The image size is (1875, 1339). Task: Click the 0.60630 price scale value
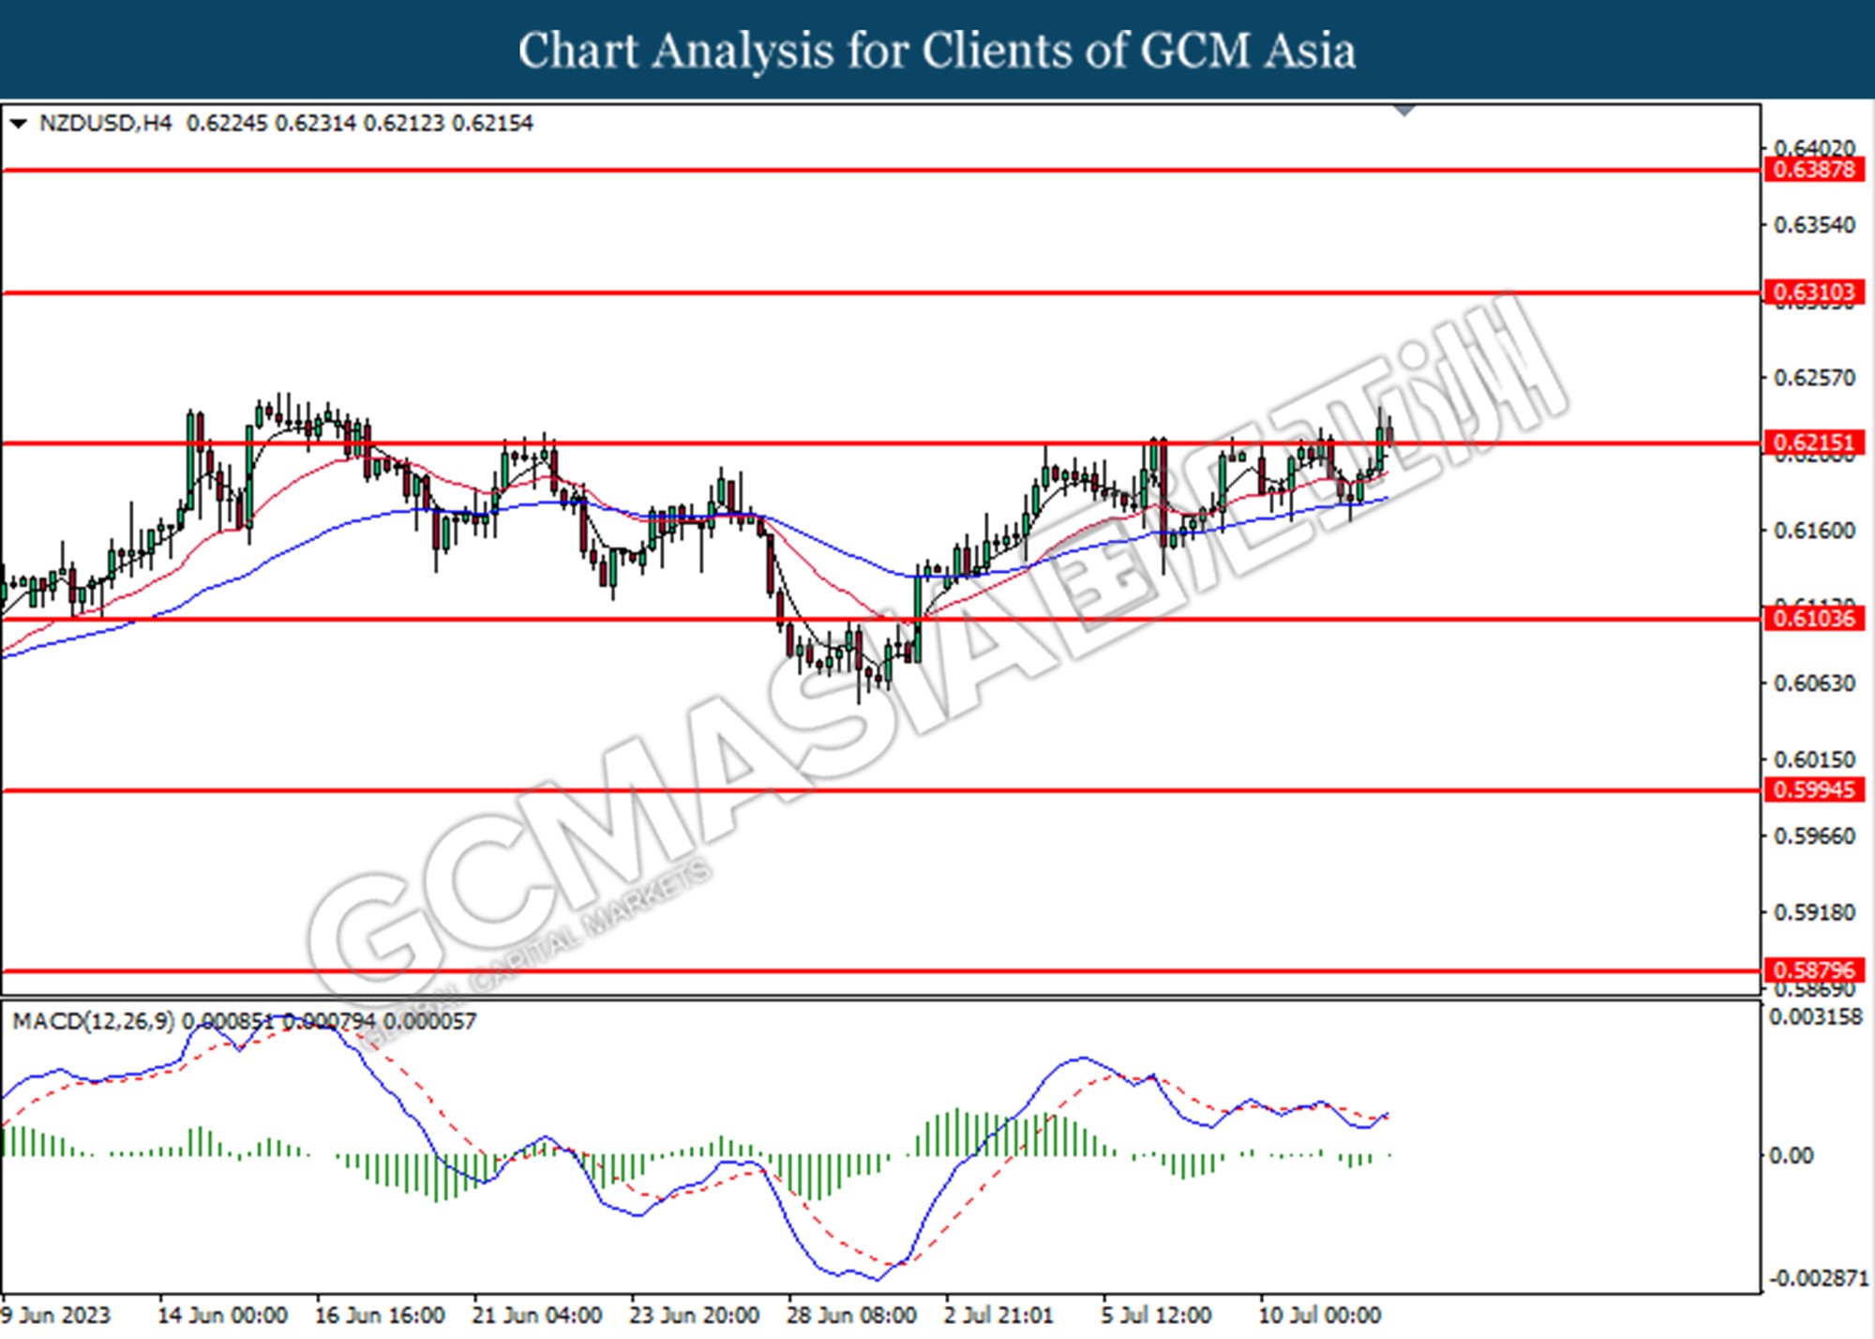click(x=1814, y=684)
